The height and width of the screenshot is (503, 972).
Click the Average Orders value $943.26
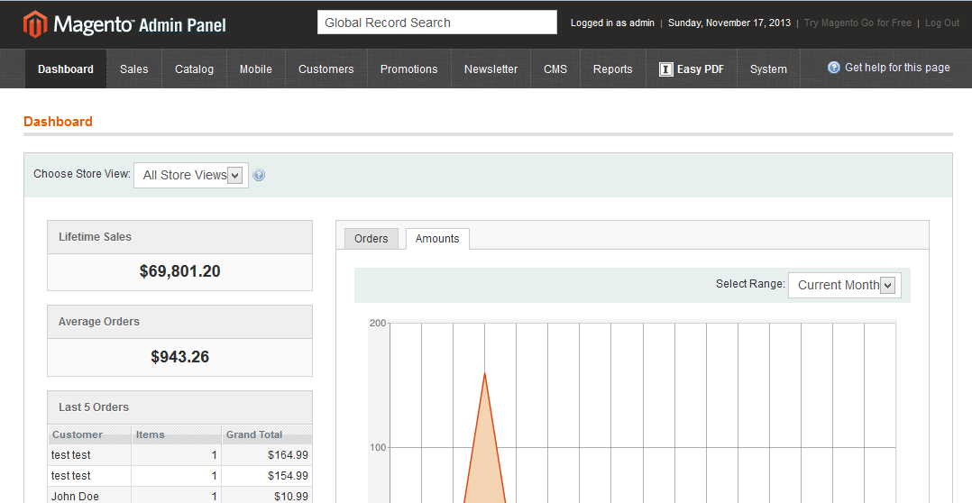(179, 357)
